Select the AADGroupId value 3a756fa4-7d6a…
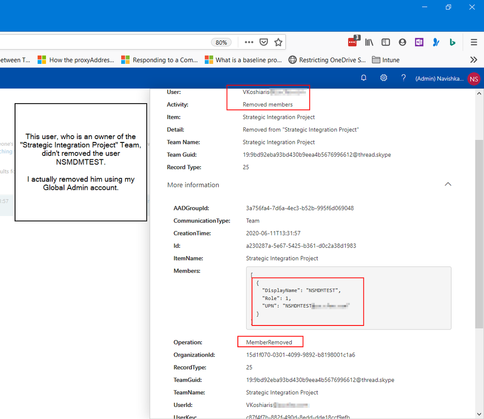Screen dimensions: 484x419 (300, 208)
